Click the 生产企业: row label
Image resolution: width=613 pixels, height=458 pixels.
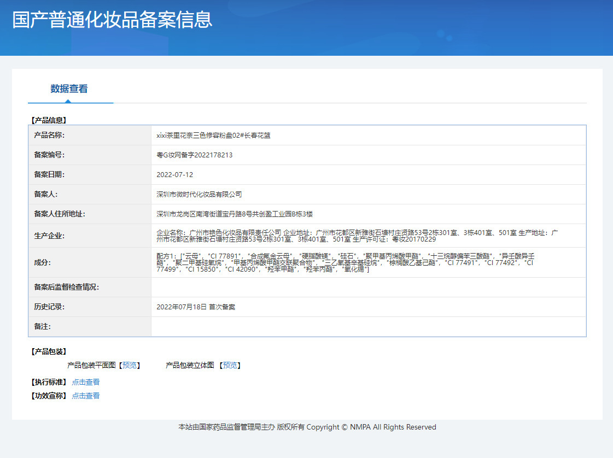[x=49, y=236]
